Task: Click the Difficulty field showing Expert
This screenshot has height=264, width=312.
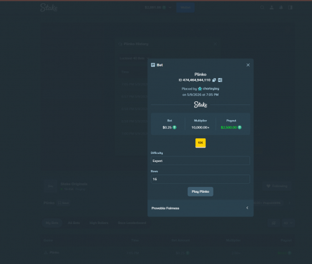Action: click(200, 161)
